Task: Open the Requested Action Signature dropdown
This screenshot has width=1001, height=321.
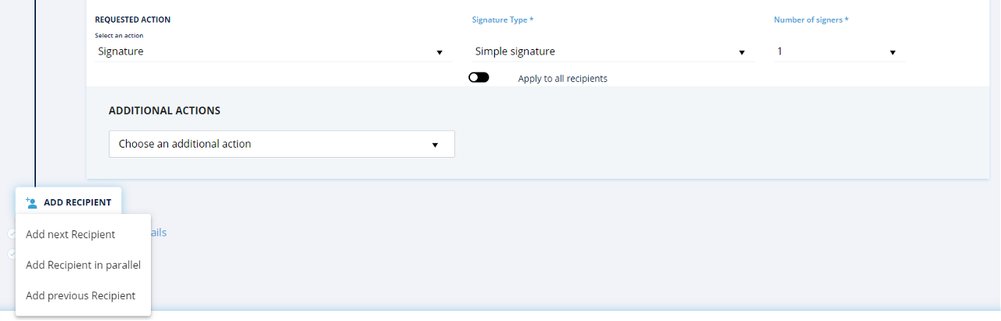Action: coord(266,52)
